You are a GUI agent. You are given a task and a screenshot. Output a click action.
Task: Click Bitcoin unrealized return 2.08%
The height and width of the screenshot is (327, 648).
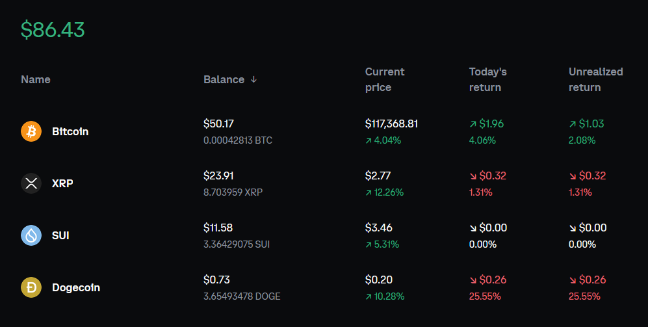pyautogui.click(x=582, y=140)
